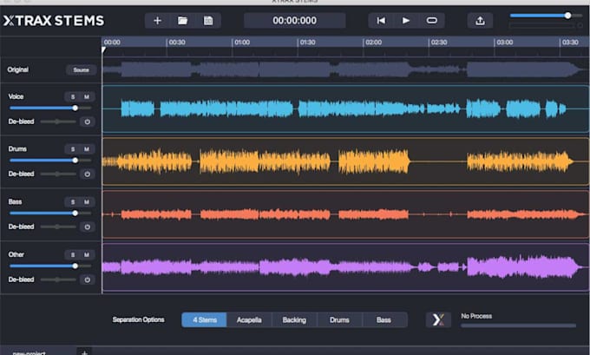Click the X separation process icon

point(438,320)
